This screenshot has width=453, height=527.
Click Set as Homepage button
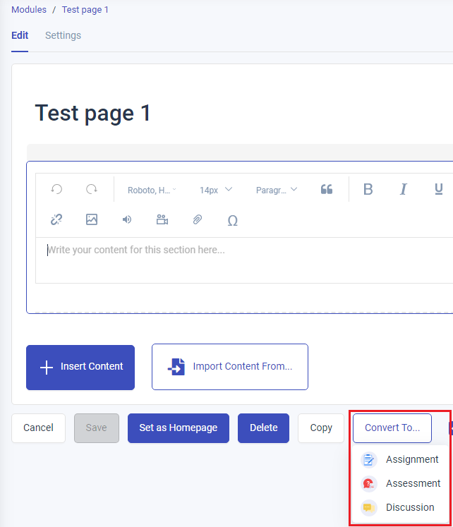tap(179, 428)
